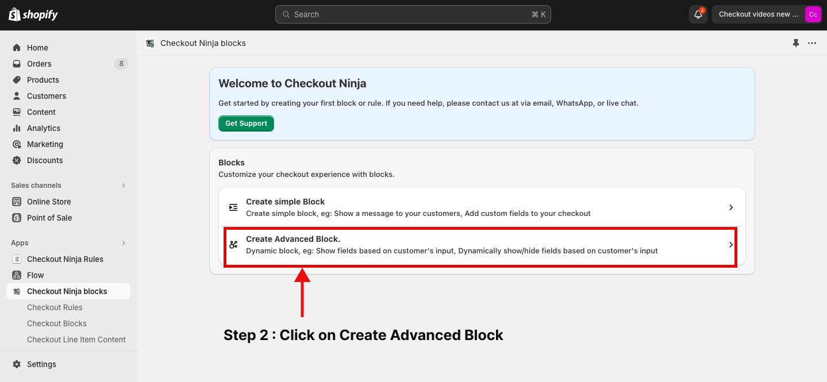Open the three-dots more actions menu

(x=812, y=43)
